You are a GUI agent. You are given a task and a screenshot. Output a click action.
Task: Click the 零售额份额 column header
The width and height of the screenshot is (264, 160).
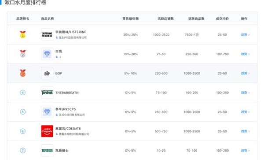coord(131,19)
